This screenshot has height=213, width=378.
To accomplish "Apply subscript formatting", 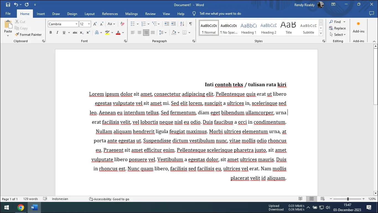I will [82, 32].
